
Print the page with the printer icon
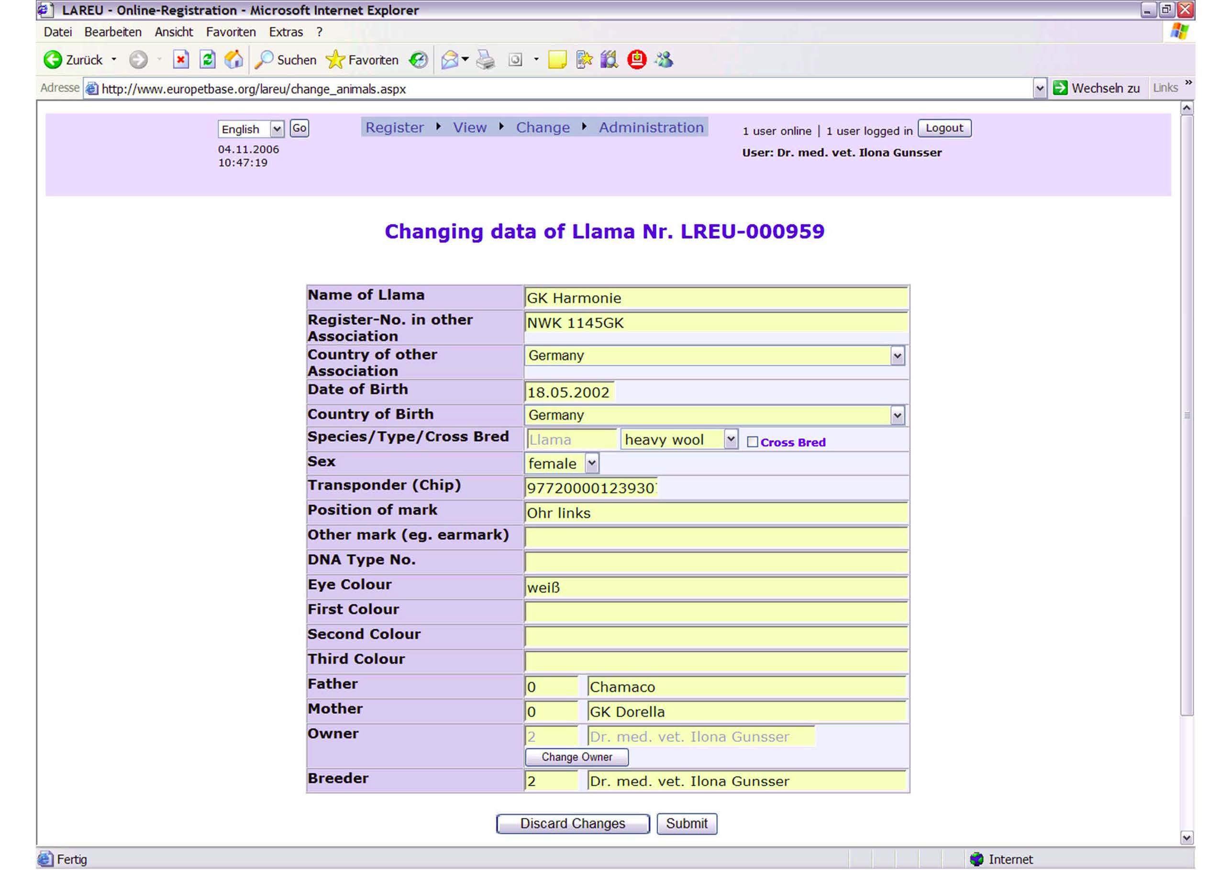(x=486, y=59)
